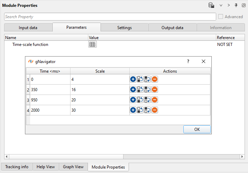Remove row 4 with the orange minus icon

(155, 110)
